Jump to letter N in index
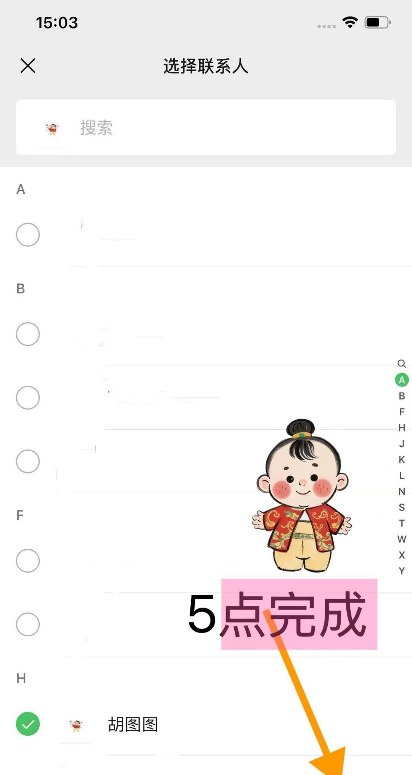This screenshot has width=412, height=775. pos(402,491)
